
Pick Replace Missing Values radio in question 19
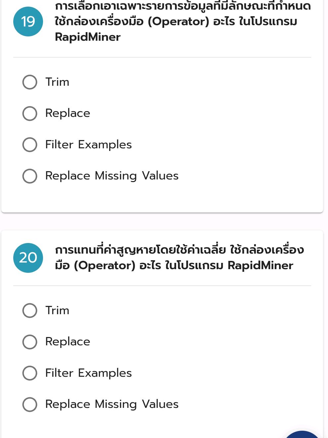[x=30, y=176]
